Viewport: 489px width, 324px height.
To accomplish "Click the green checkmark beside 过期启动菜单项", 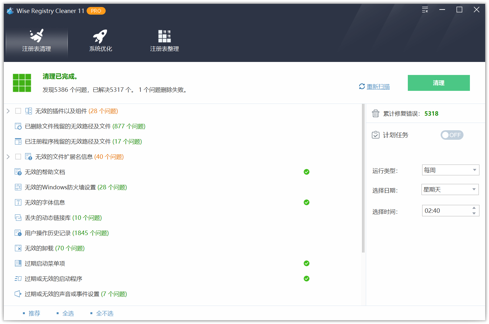I will point(307,263).
